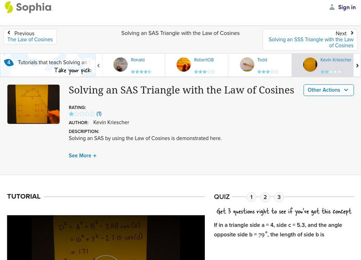
Task: Click the small tutorial preview thumbnail
Action: (x=33, y=104)
